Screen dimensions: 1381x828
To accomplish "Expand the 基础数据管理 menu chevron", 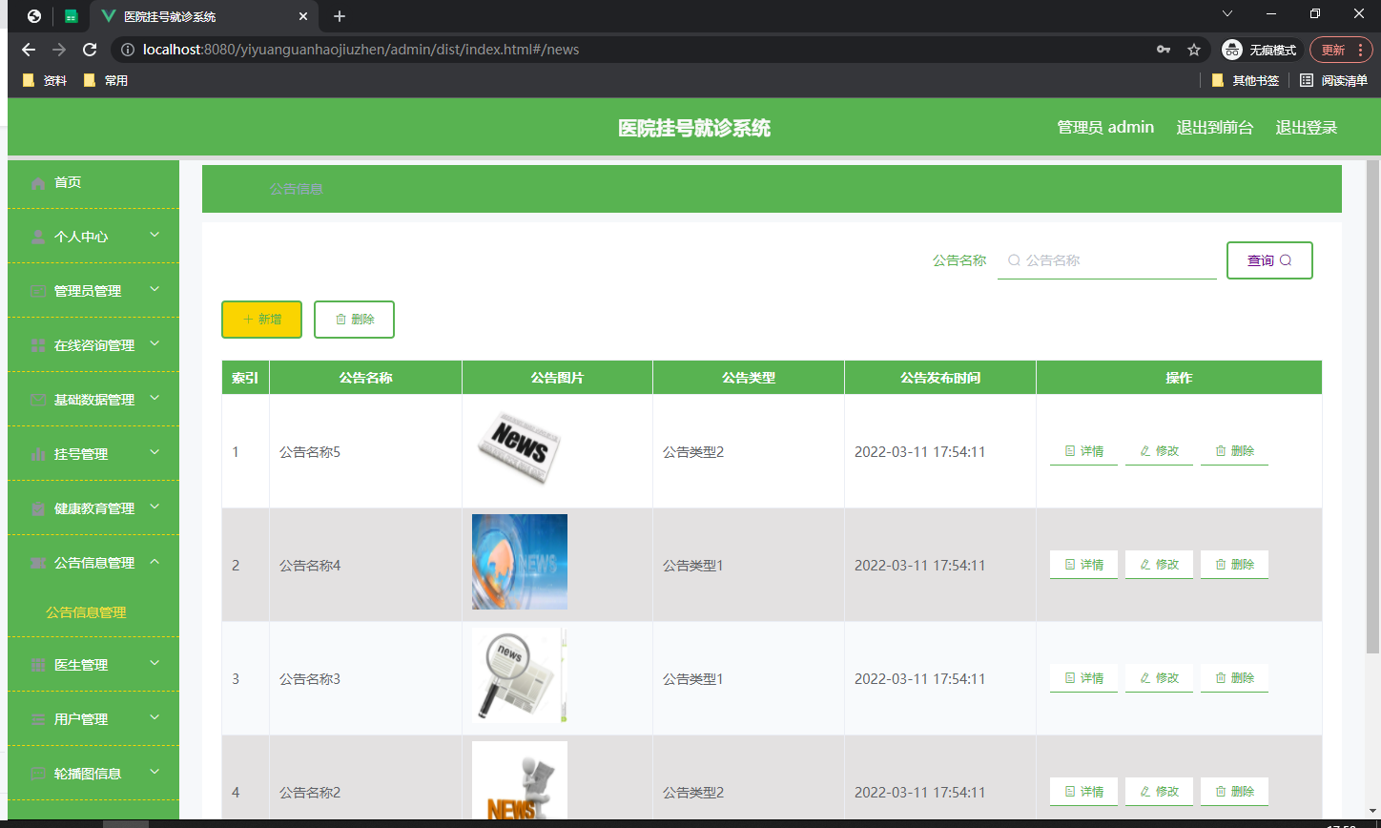I will 155,398.
